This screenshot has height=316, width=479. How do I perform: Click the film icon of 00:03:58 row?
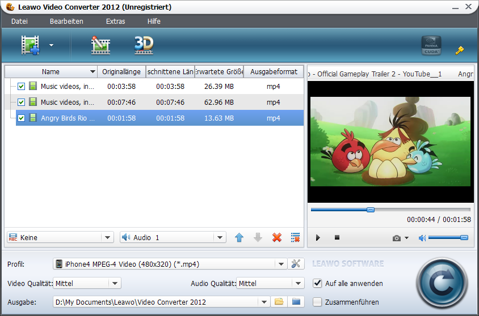point(33,86)
